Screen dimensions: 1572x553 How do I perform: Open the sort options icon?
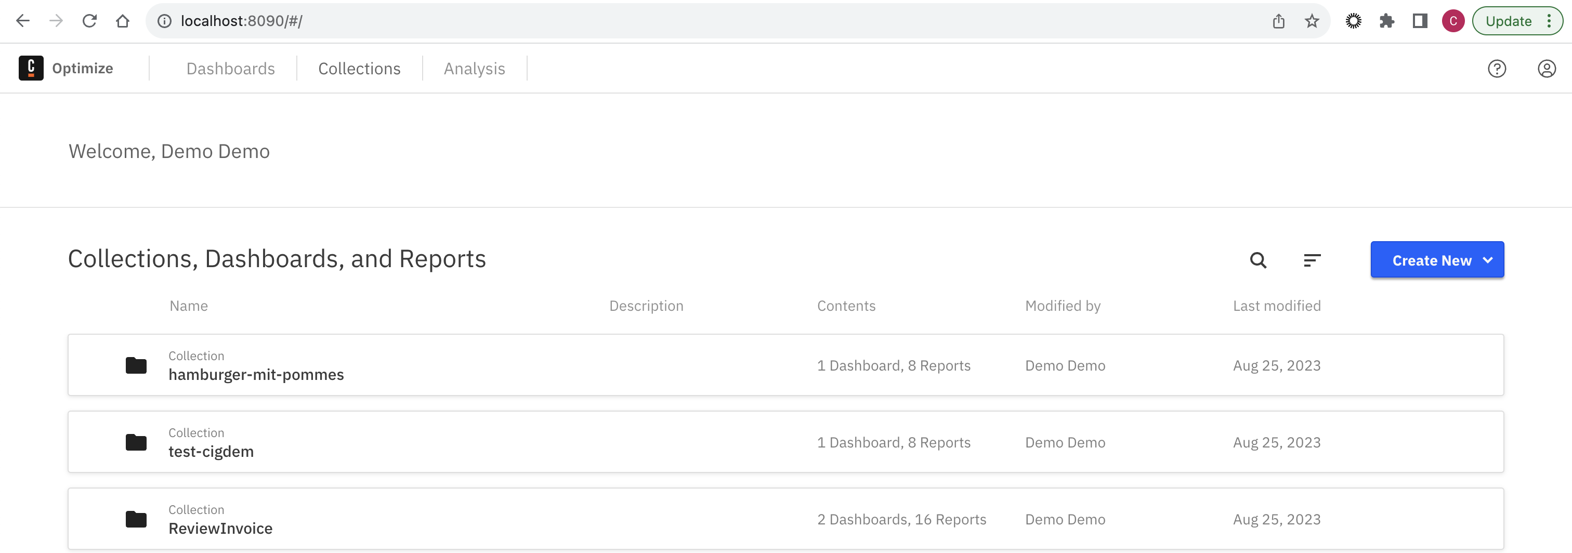click(1312, 260)
